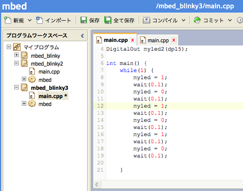Viewport: 243px width, 191px height.
Task: Click code line 'int main() {'
Action: click(127, 63)
